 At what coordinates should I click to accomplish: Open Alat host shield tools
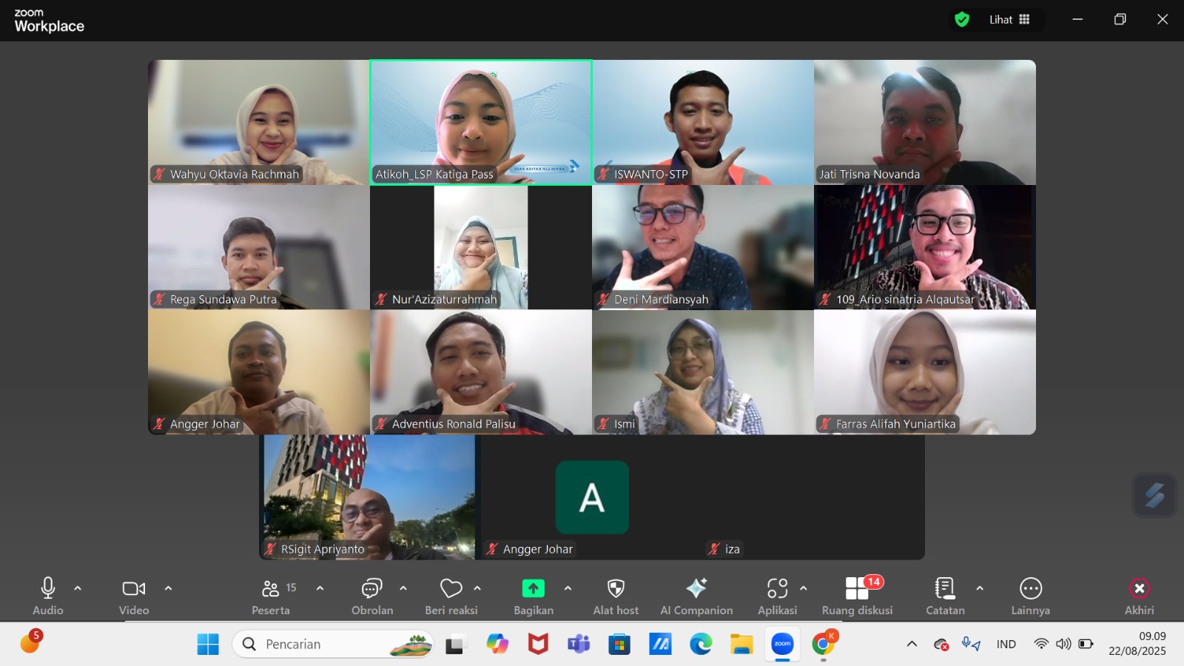pyautogui.click(x=616, y=588)
